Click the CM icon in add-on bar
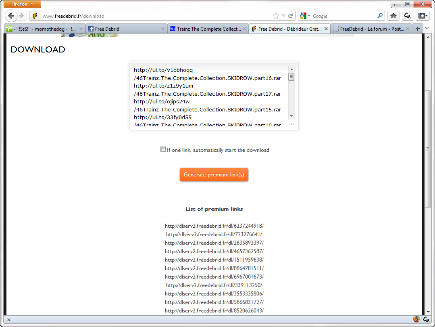 [x=427, y=319]
